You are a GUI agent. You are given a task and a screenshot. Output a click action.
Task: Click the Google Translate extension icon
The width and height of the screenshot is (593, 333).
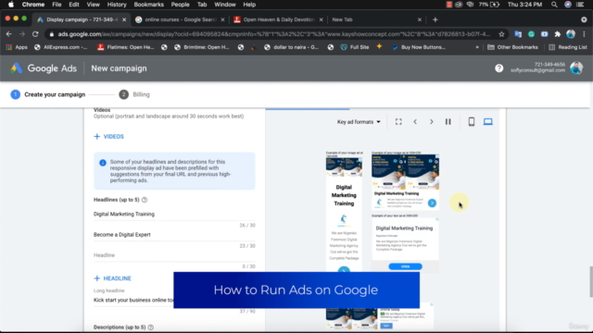click(x=518, y=34)
